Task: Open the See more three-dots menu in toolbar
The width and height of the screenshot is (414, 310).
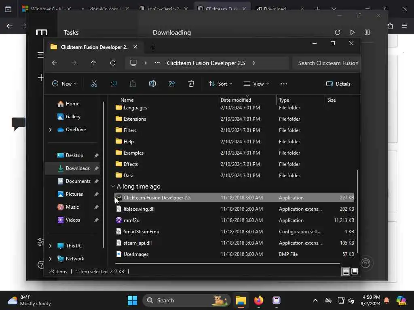Action: coord(283,84)
